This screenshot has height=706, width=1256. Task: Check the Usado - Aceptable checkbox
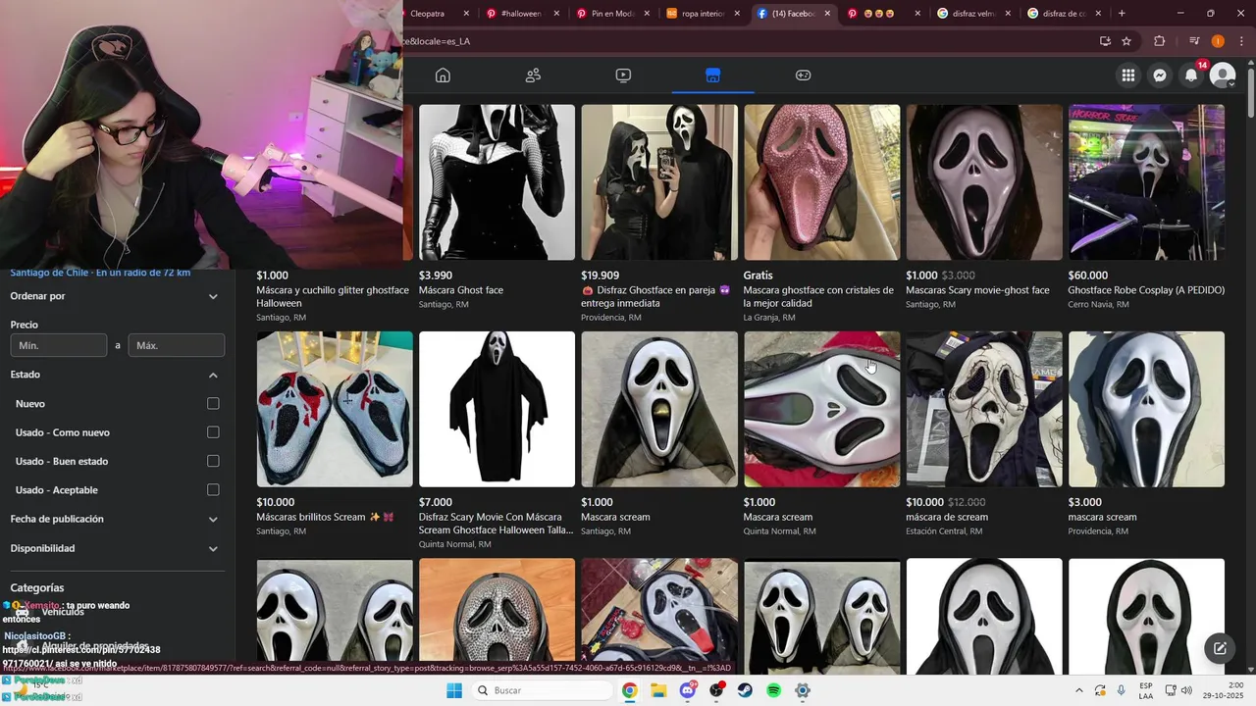[x=213, y=490]
